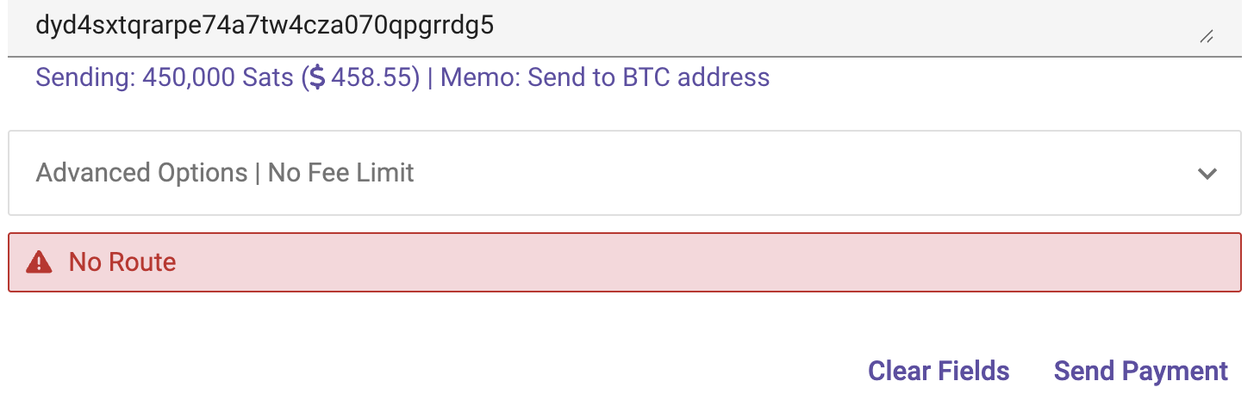The height and width of the screenshot is (418, 1260).
Task: Click blank middle of Advanced Options panel
Action: tap(776, 173)
